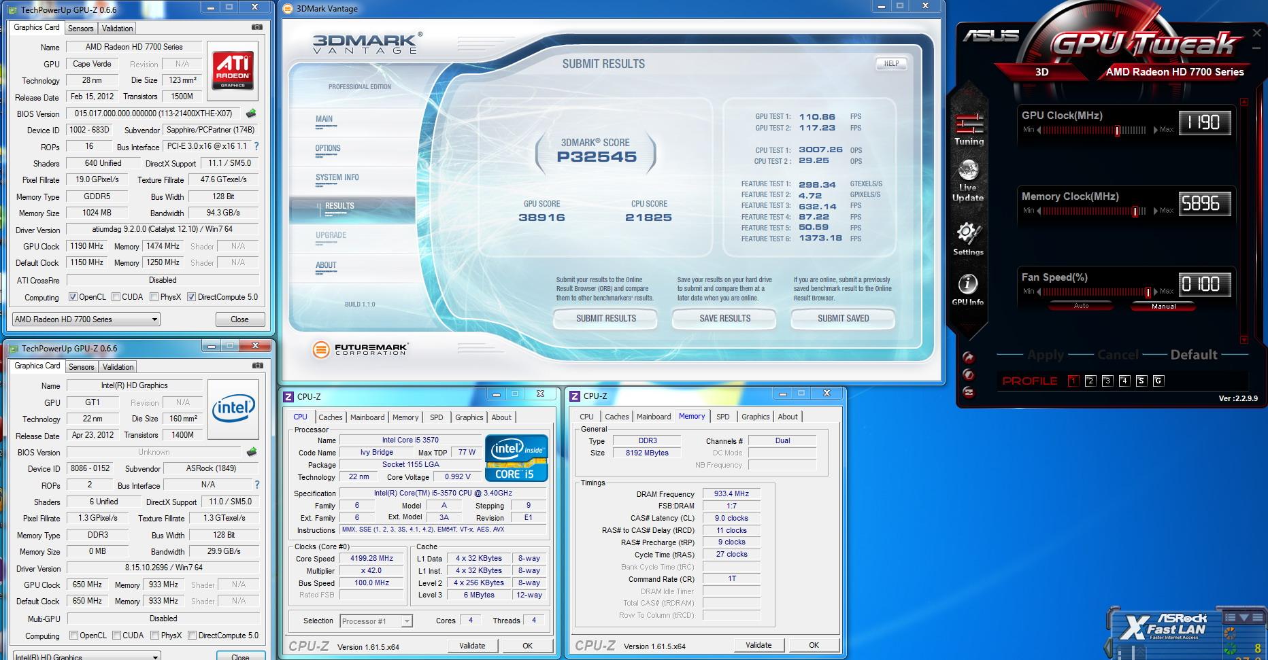Open Processor #1 selection dropdown in CPU-Z

(376, 621)
